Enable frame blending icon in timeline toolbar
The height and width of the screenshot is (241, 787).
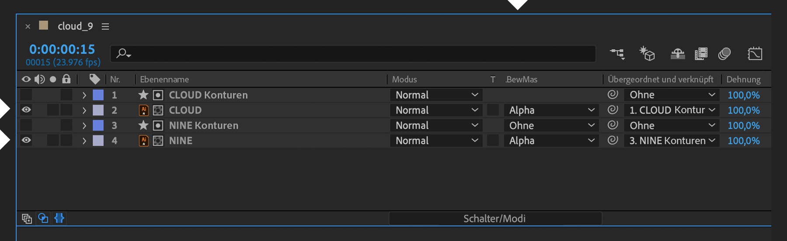click(x=701, y=54)
